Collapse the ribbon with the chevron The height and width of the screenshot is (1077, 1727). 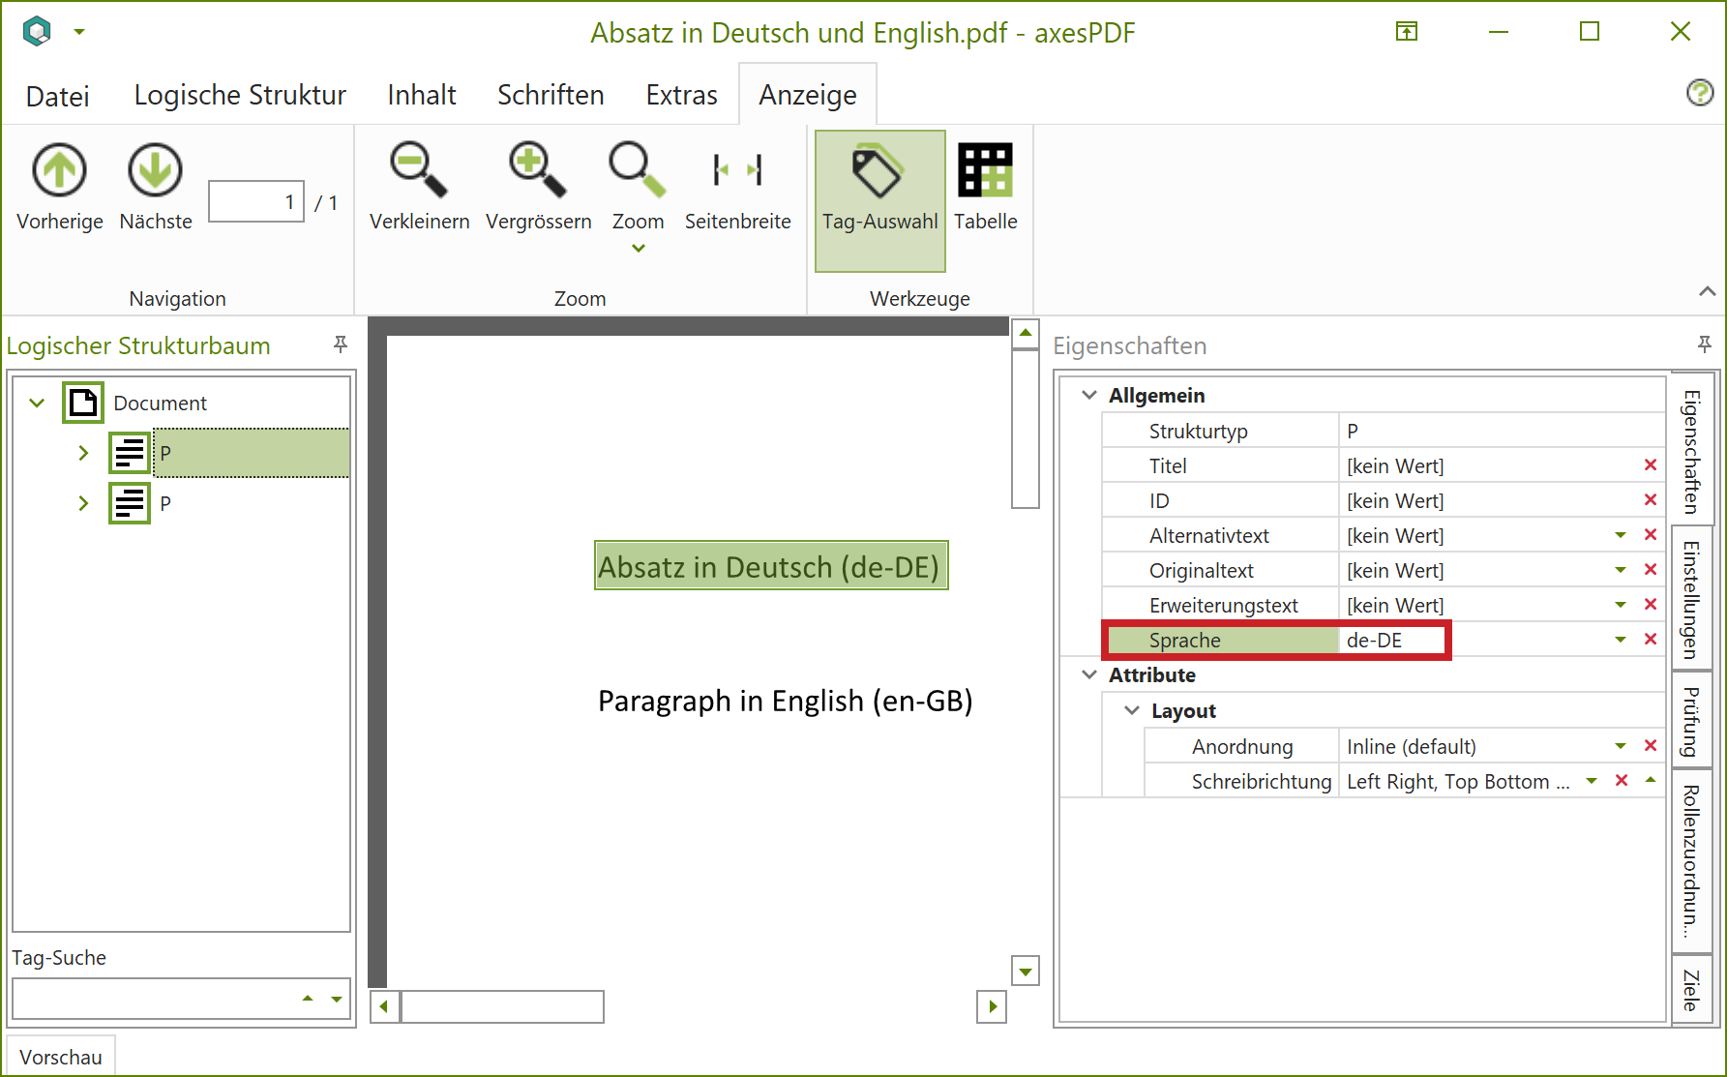(x=1708, y=291)
